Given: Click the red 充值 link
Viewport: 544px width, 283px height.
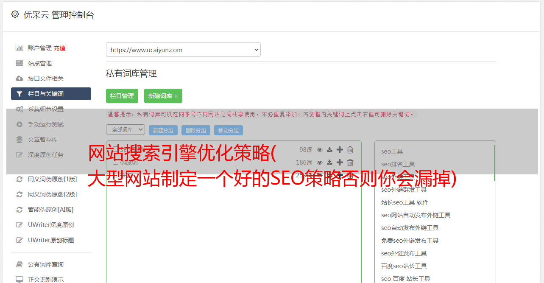Looking at the screenshot, I should tap(59, 48).
